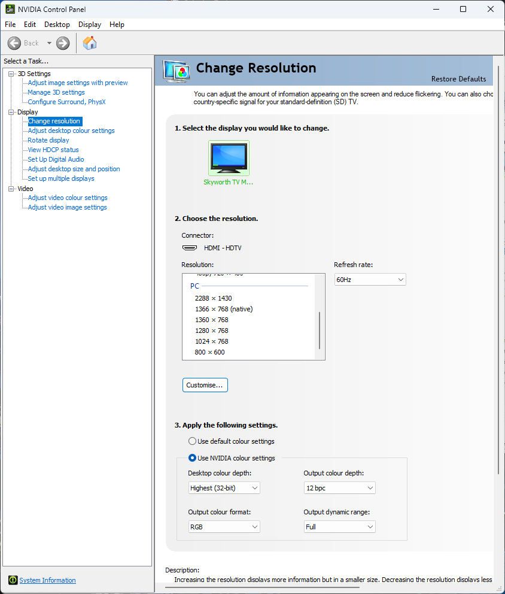
Task: Open the Output colour format dropdown
Action: click(x=224, y=526)
